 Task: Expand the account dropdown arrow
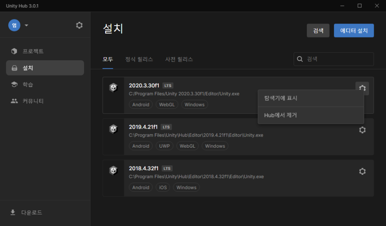[x=26, y=25]
